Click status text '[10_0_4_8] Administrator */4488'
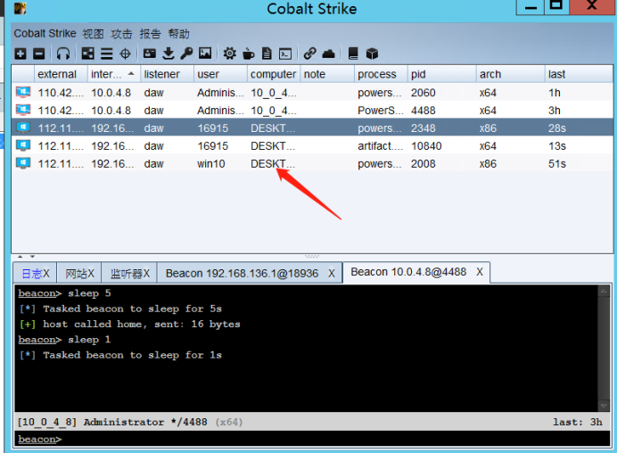This screenshot has width=617, height=453. (112, 422)
